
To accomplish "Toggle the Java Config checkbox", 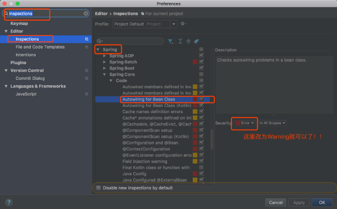I will [x=201, y=174].
